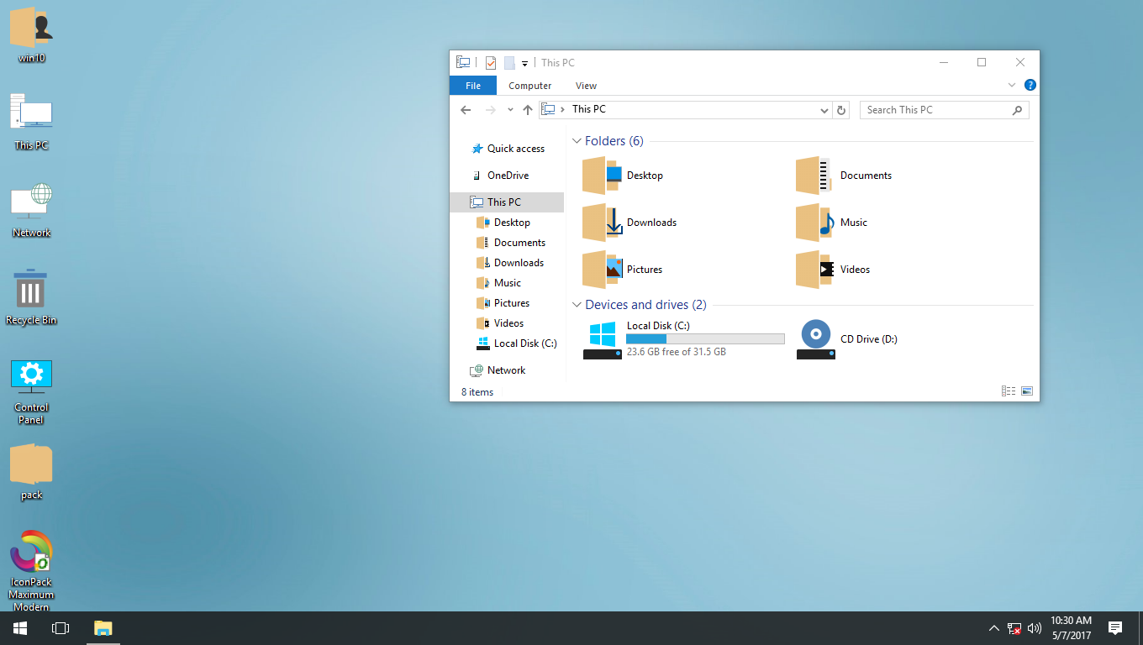Click the blue Help question mark button
Viewport: 1143px width, 645px height.
pyautogui.click(x=1030, y=85)
